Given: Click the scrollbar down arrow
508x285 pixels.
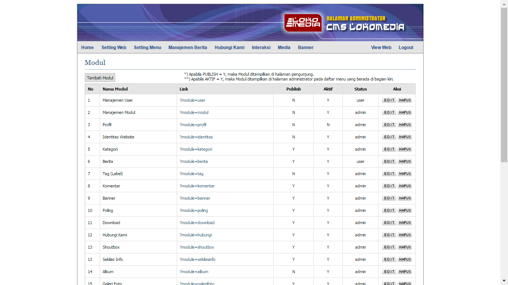Looking at the screenshot, I should pyautogui.click(x=504, y=281).
